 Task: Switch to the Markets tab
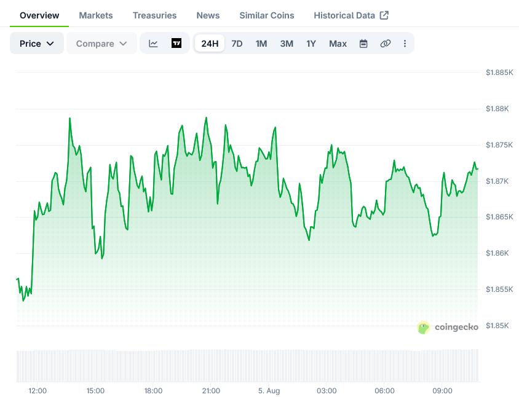pos(96,15)
